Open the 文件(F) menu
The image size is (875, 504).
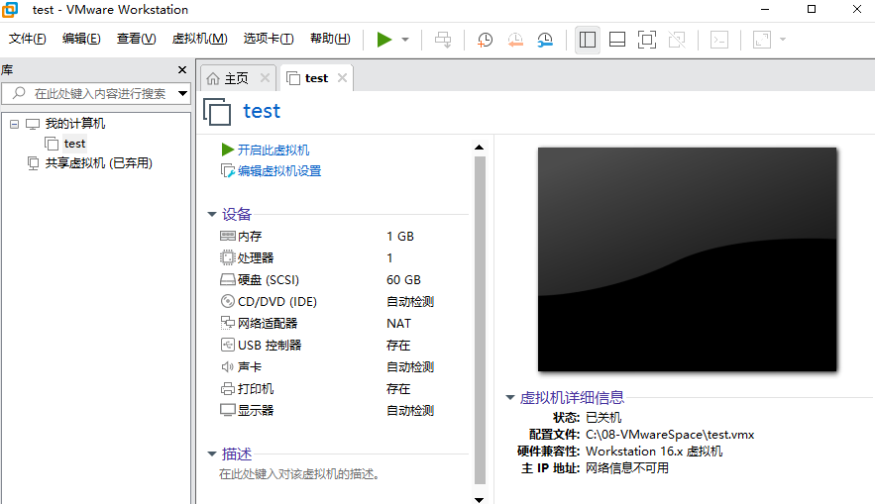point(28,39)
